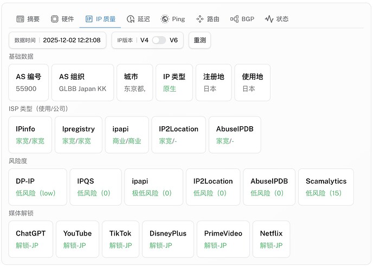
Task: Switch to the 路由 tab
Action: coord(208,19)
